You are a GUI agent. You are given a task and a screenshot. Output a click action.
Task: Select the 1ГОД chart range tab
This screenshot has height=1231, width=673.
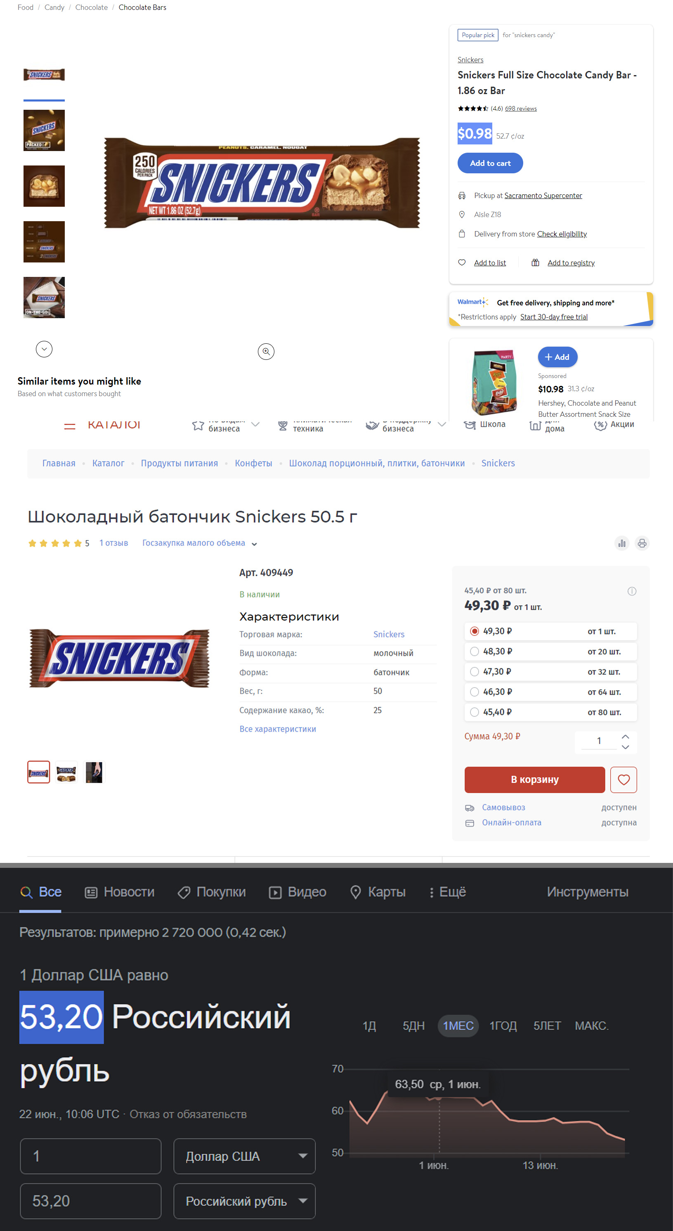click(x=503, y=1025)
